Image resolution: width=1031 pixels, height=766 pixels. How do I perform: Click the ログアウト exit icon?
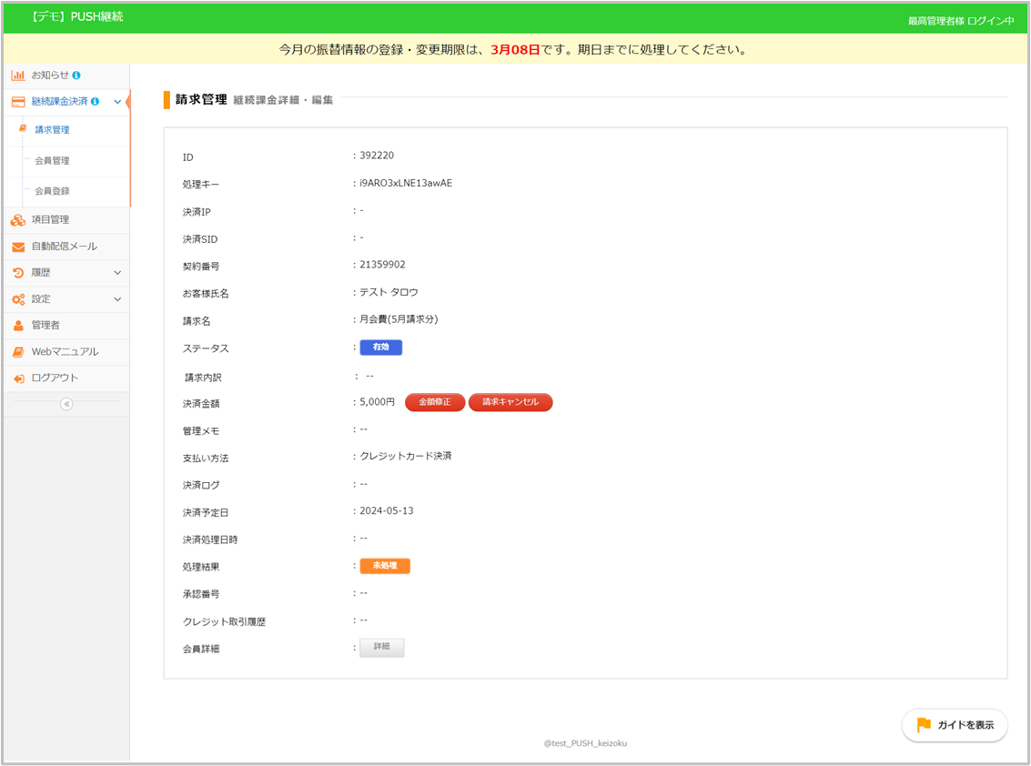coord(17,378)
